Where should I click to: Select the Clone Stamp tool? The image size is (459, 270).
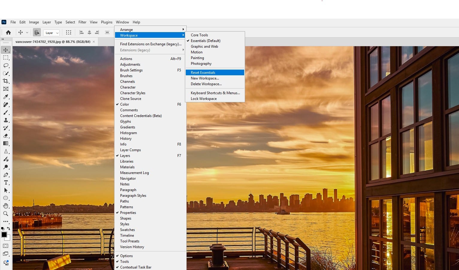6,120
